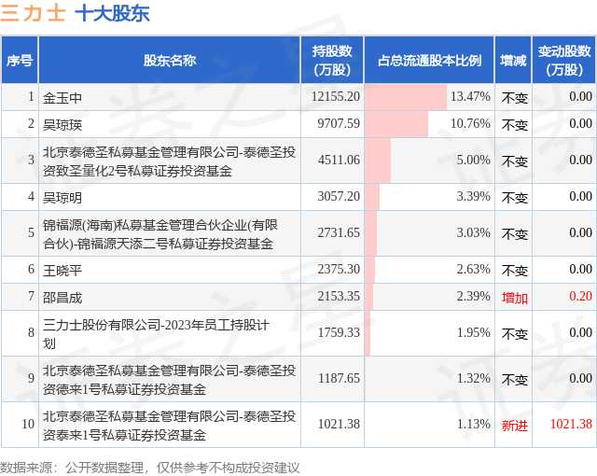Click the 增减 column header
The image size is (597, 476).
(513, 60)
